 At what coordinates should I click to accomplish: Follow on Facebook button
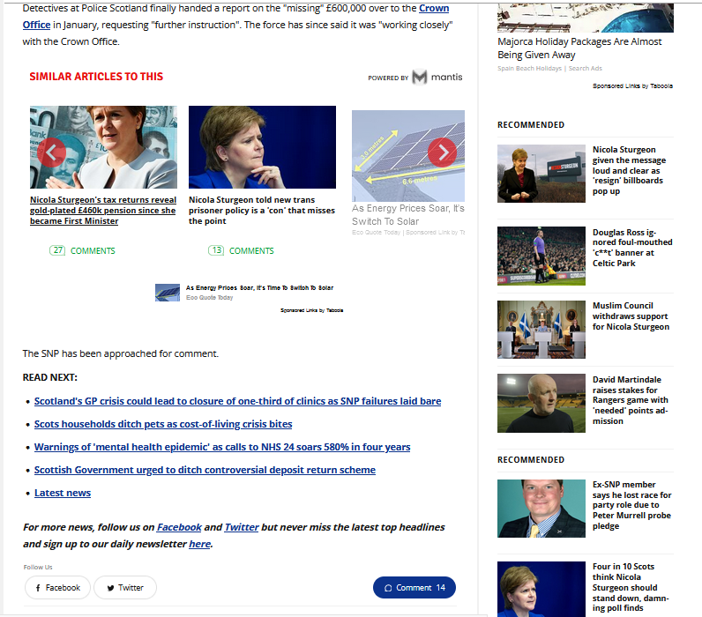click(57, 587)
